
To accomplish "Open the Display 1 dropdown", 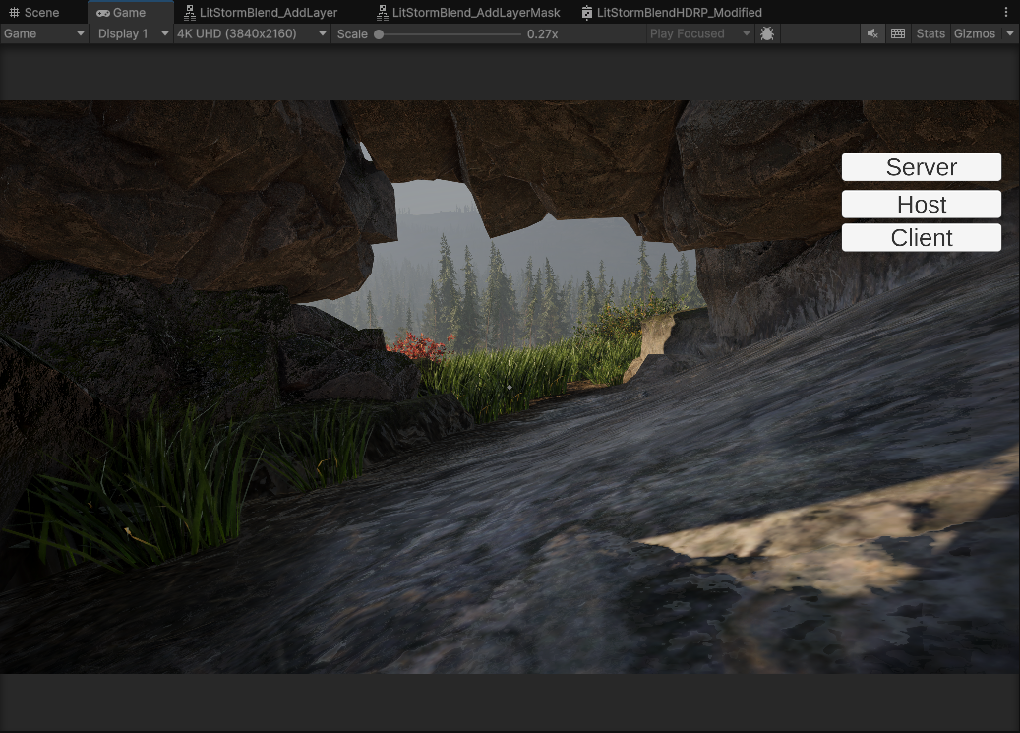I will coord(132,33).
